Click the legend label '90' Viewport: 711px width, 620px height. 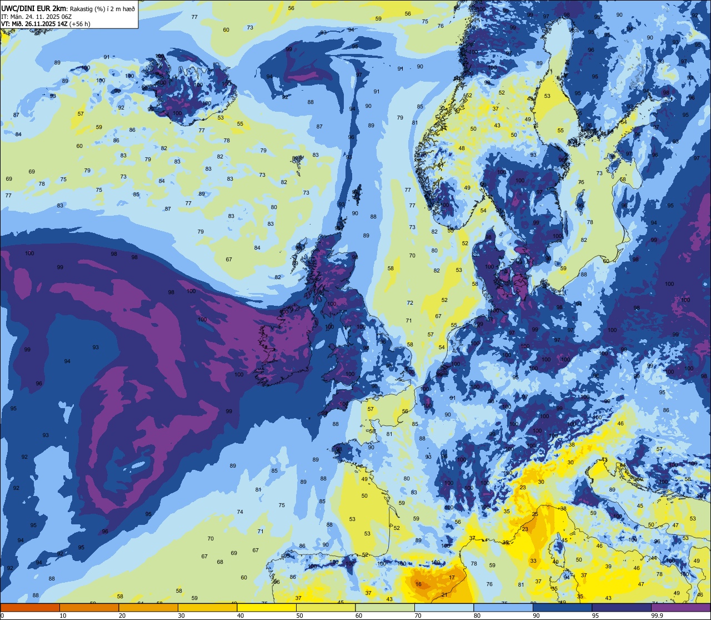click(536, 616)
